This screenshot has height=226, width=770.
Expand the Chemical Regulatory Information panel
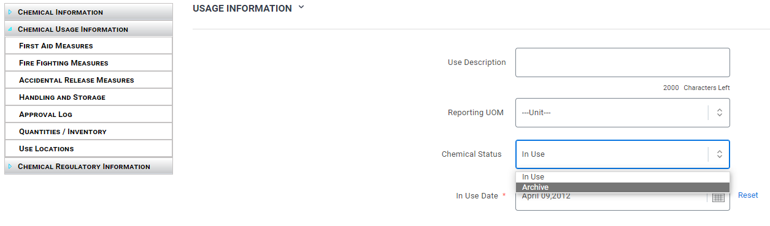coord(88,166)
